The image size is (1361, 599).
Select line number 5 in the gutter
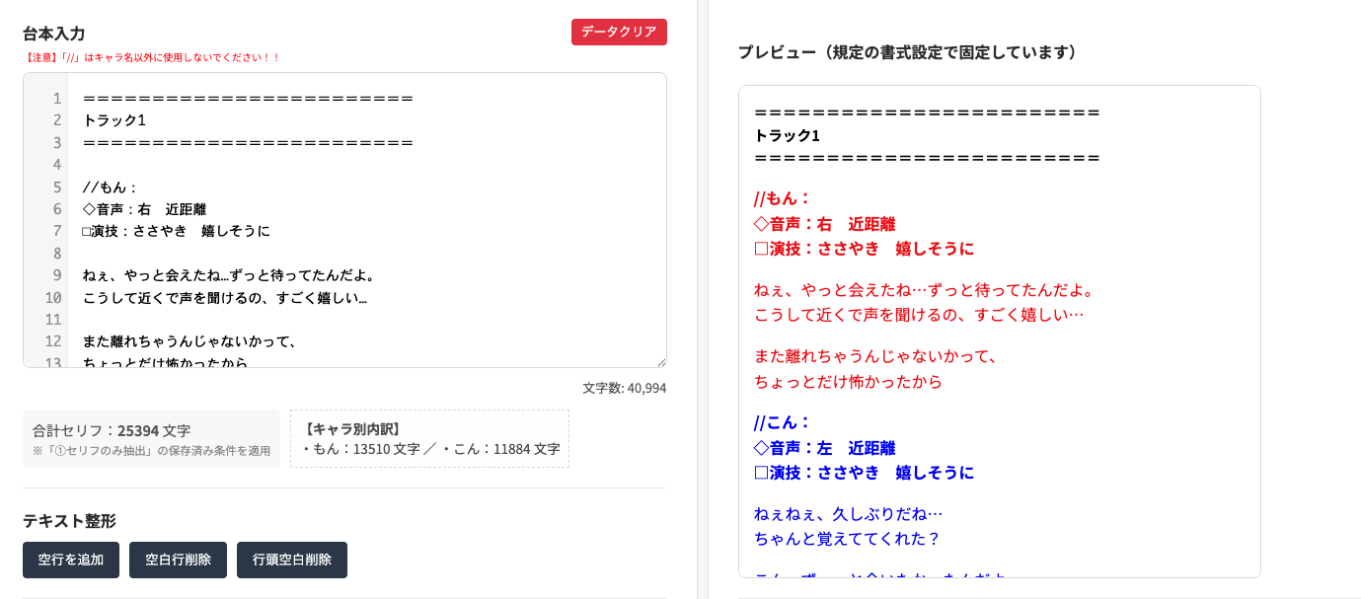(57, 187)
